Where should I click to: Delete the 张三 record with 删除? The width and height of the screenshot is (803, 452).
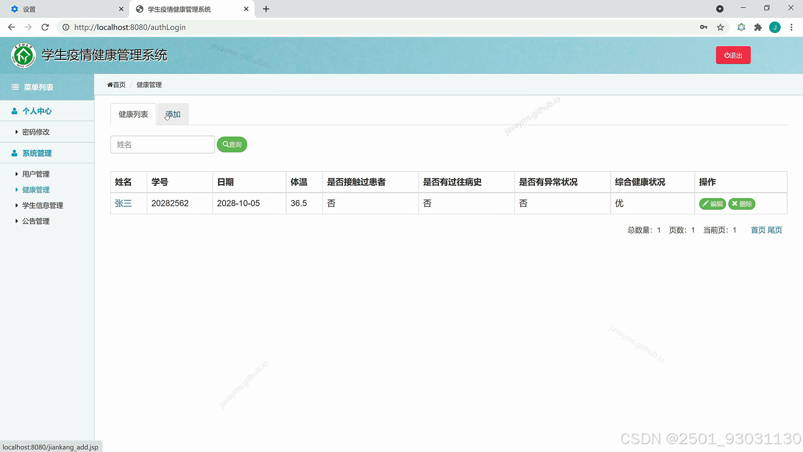pyautogui.click(x=742, y=204)
